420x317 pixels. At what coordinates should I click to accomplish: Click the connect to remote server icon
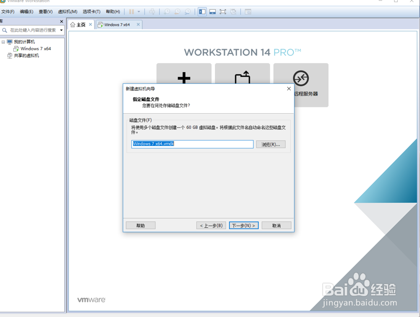301,78
